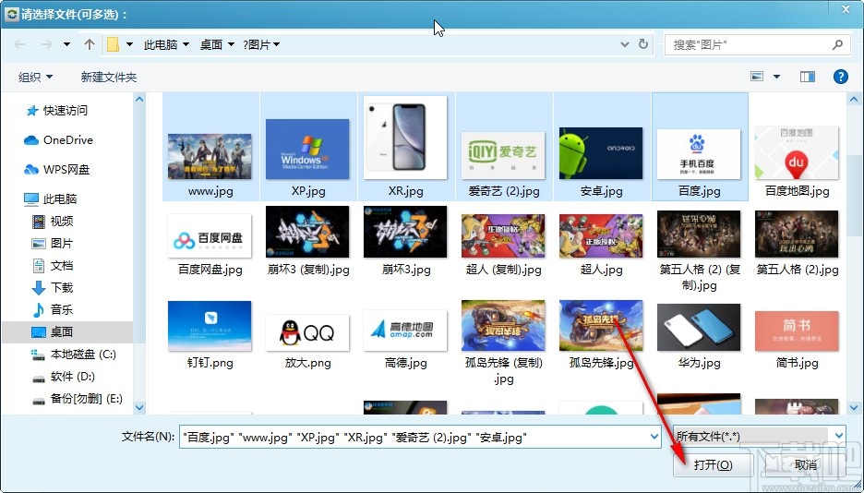Screen dimensions: 864x493
Task: Select 简书.jpg file
Action: (x=797, y=340)
